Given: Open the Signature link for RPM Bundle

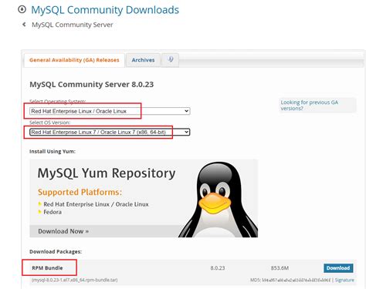Looking at the screenshot, I should 344,280.
